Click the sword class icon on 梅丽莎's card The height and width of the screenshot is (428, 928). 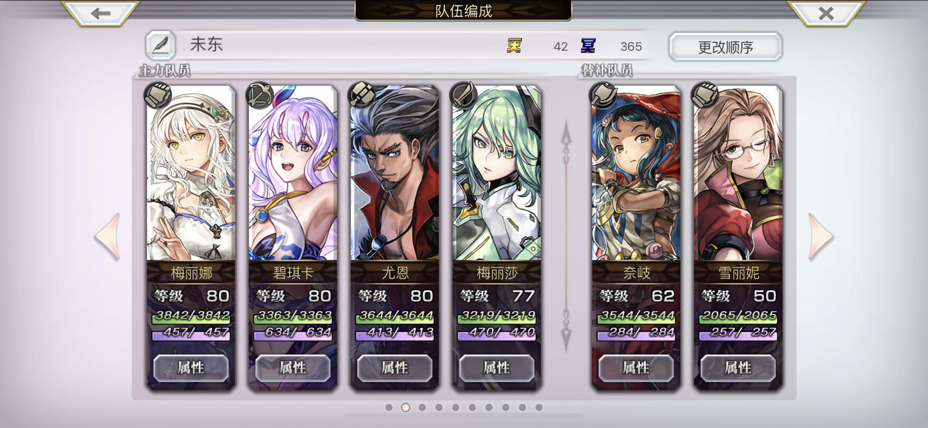pos(464,95)
